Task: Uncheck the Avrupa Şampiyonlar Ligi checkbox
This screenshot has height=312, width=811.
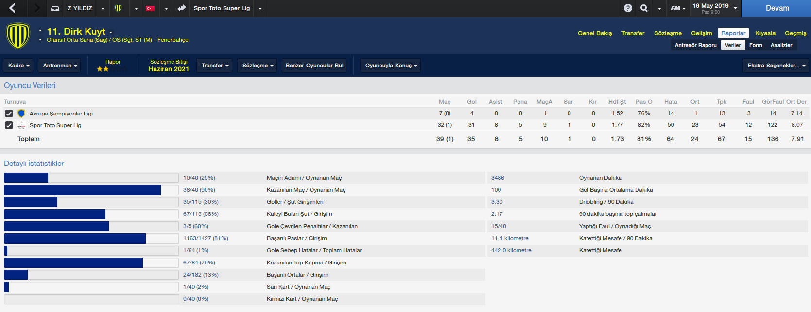Action: coord(9,114)
